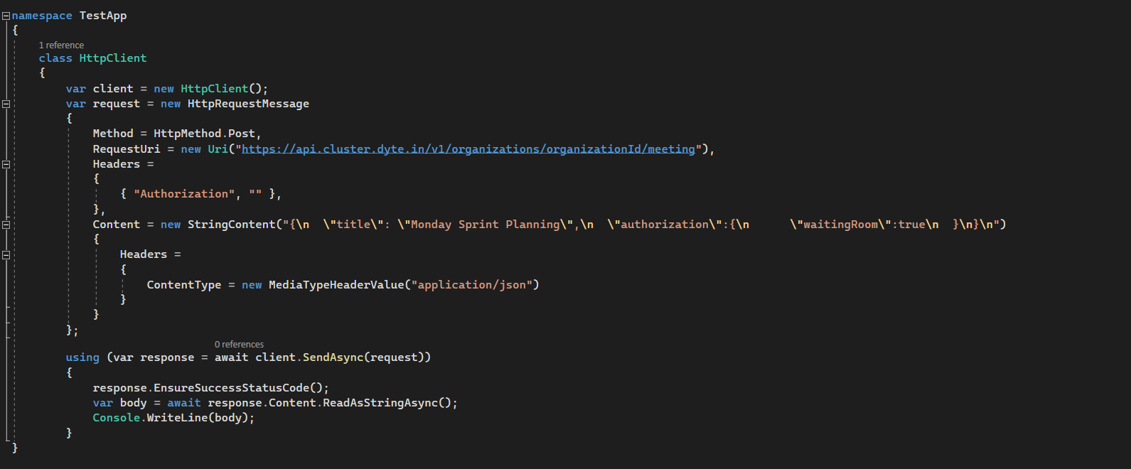Image resolution: width=1131 pixels, height=469 pixels.
Task: Click the WriteLine method name
Action: pyautogui.click(x=177, y=418)
